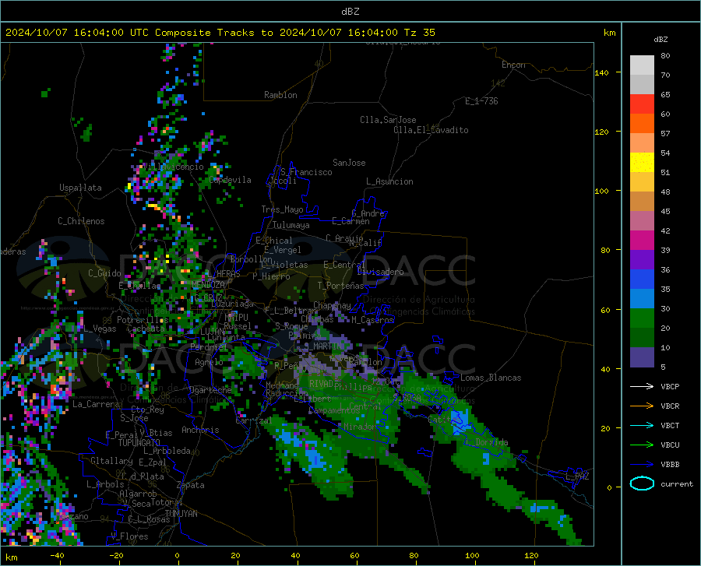Pick the magenta 42–39 dBZ swatch
This screenshot has width=701, height=566.
click(x=642, y=241)
